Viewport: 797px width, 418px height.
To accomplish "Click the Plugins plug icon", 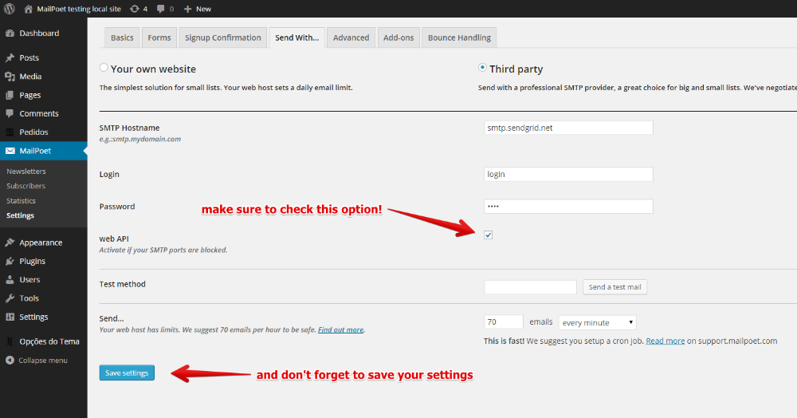I will [10, 262].
